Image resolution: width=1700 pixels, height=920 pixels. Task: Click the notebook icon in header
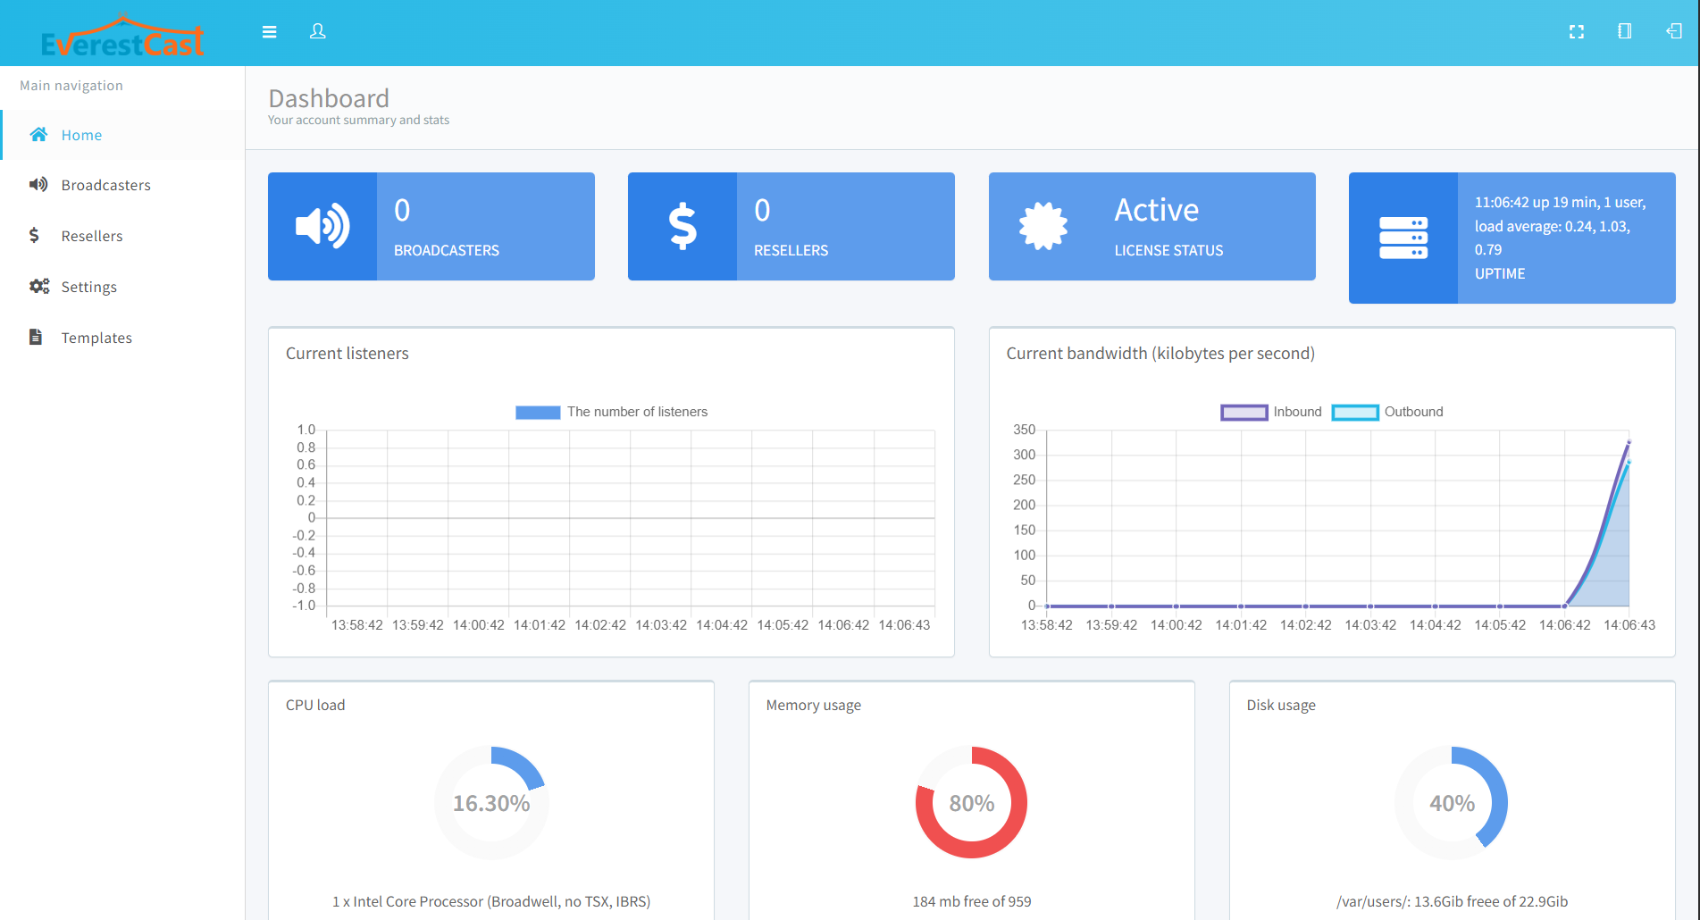(x=1625, y=31)
